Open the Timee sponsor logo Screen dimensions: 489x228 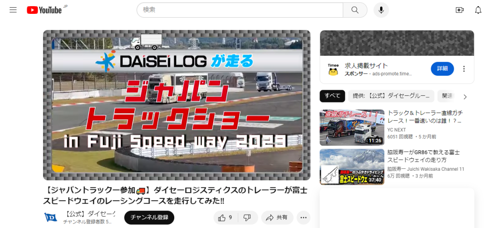333,69
